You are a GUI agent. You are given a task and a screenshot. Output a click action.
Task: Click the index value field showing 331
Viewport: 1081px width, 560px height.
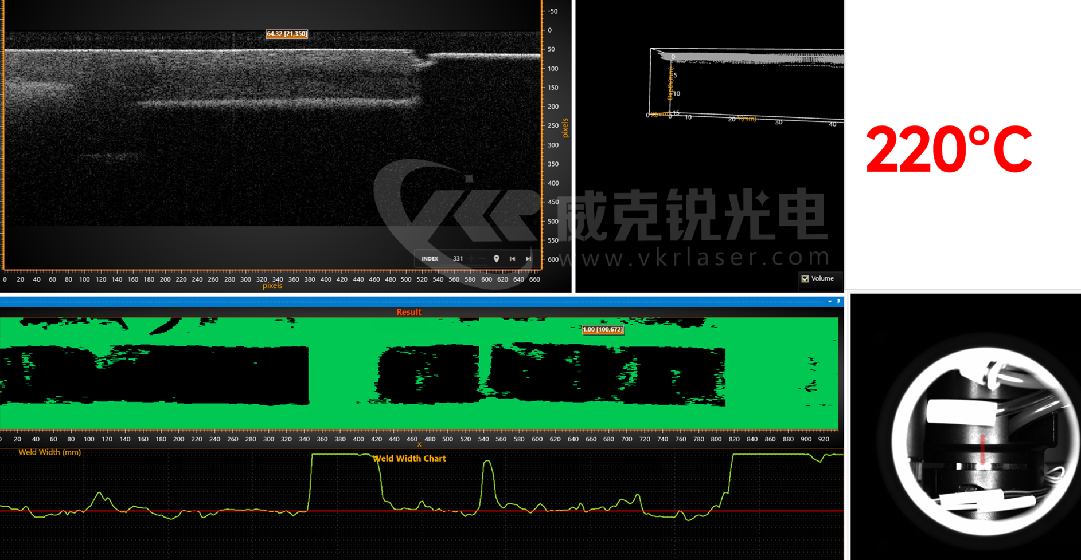[458, 259]
